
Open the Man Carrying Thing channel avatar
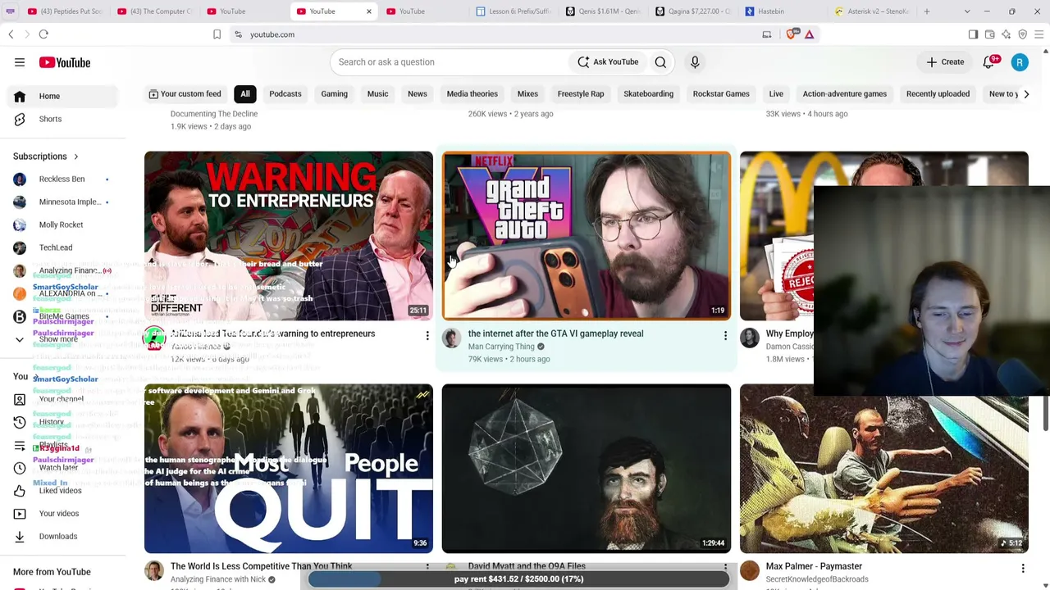click(452, 338)
